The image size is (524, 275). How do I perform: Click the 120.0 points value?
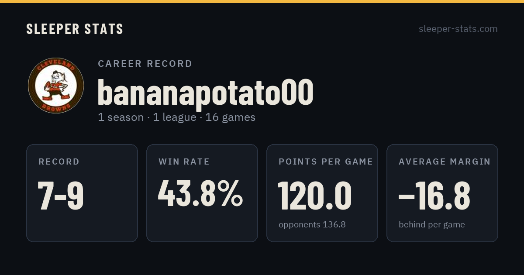pyautogui.click(x=315, y=196)
